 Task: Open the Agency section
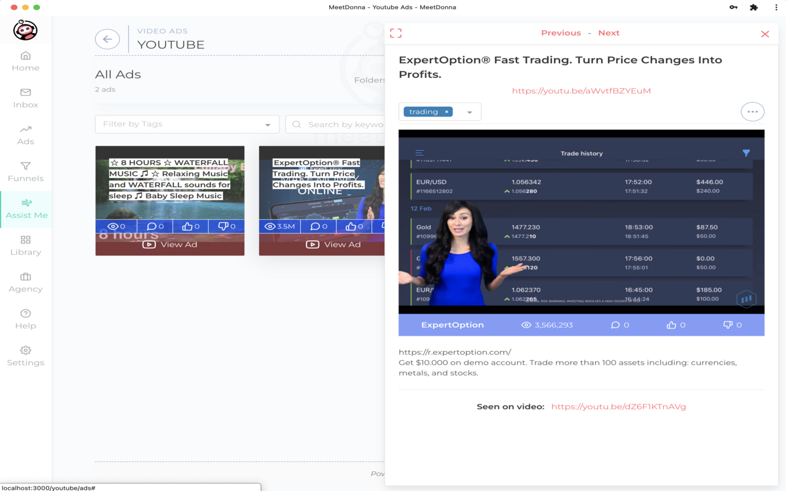tap(25, 282)
